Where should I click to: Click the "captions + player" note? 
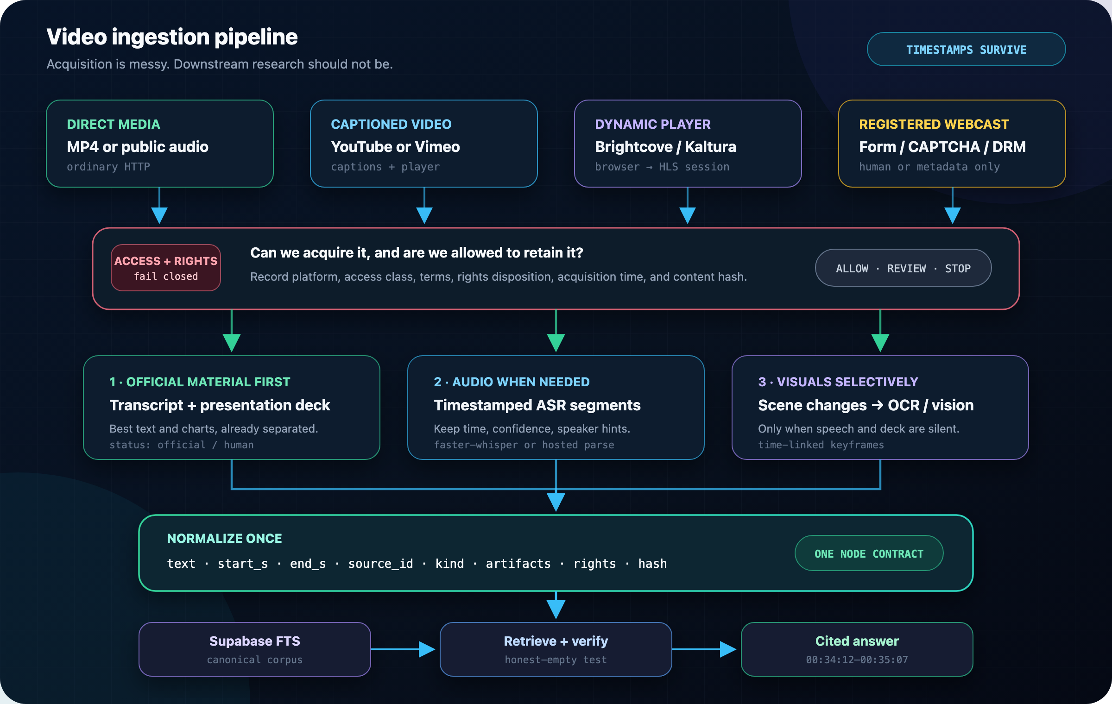pyautogui.click(x=385, y=167)
